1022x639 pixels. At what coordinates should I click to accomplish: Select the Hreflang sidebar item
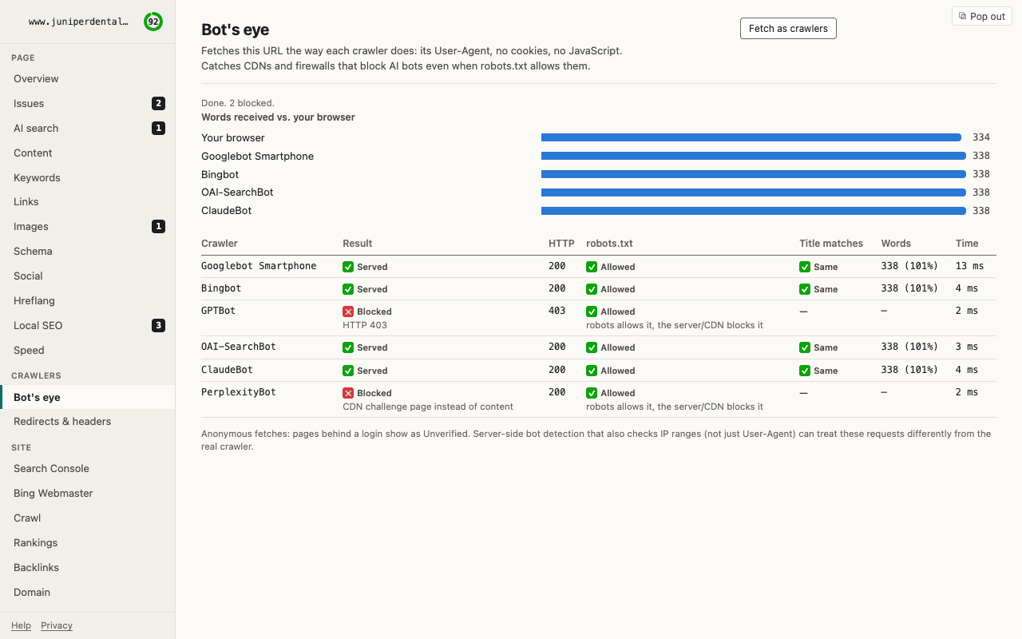(88, 300)
